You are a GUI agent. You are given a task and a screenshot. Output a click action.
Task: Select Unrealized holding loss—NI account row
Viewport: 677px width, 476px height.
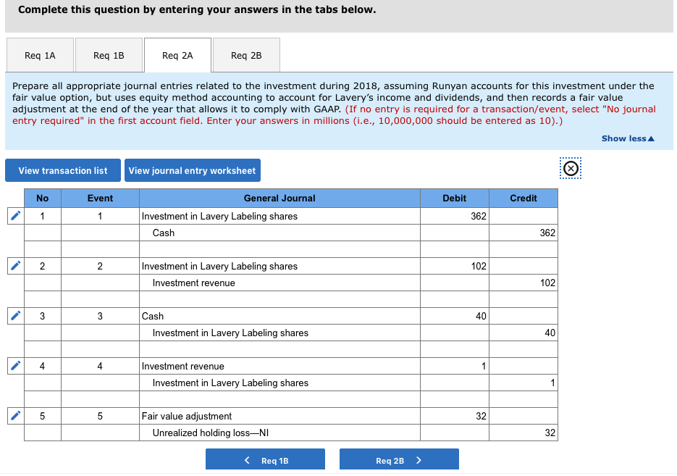(x=279, y=433)
